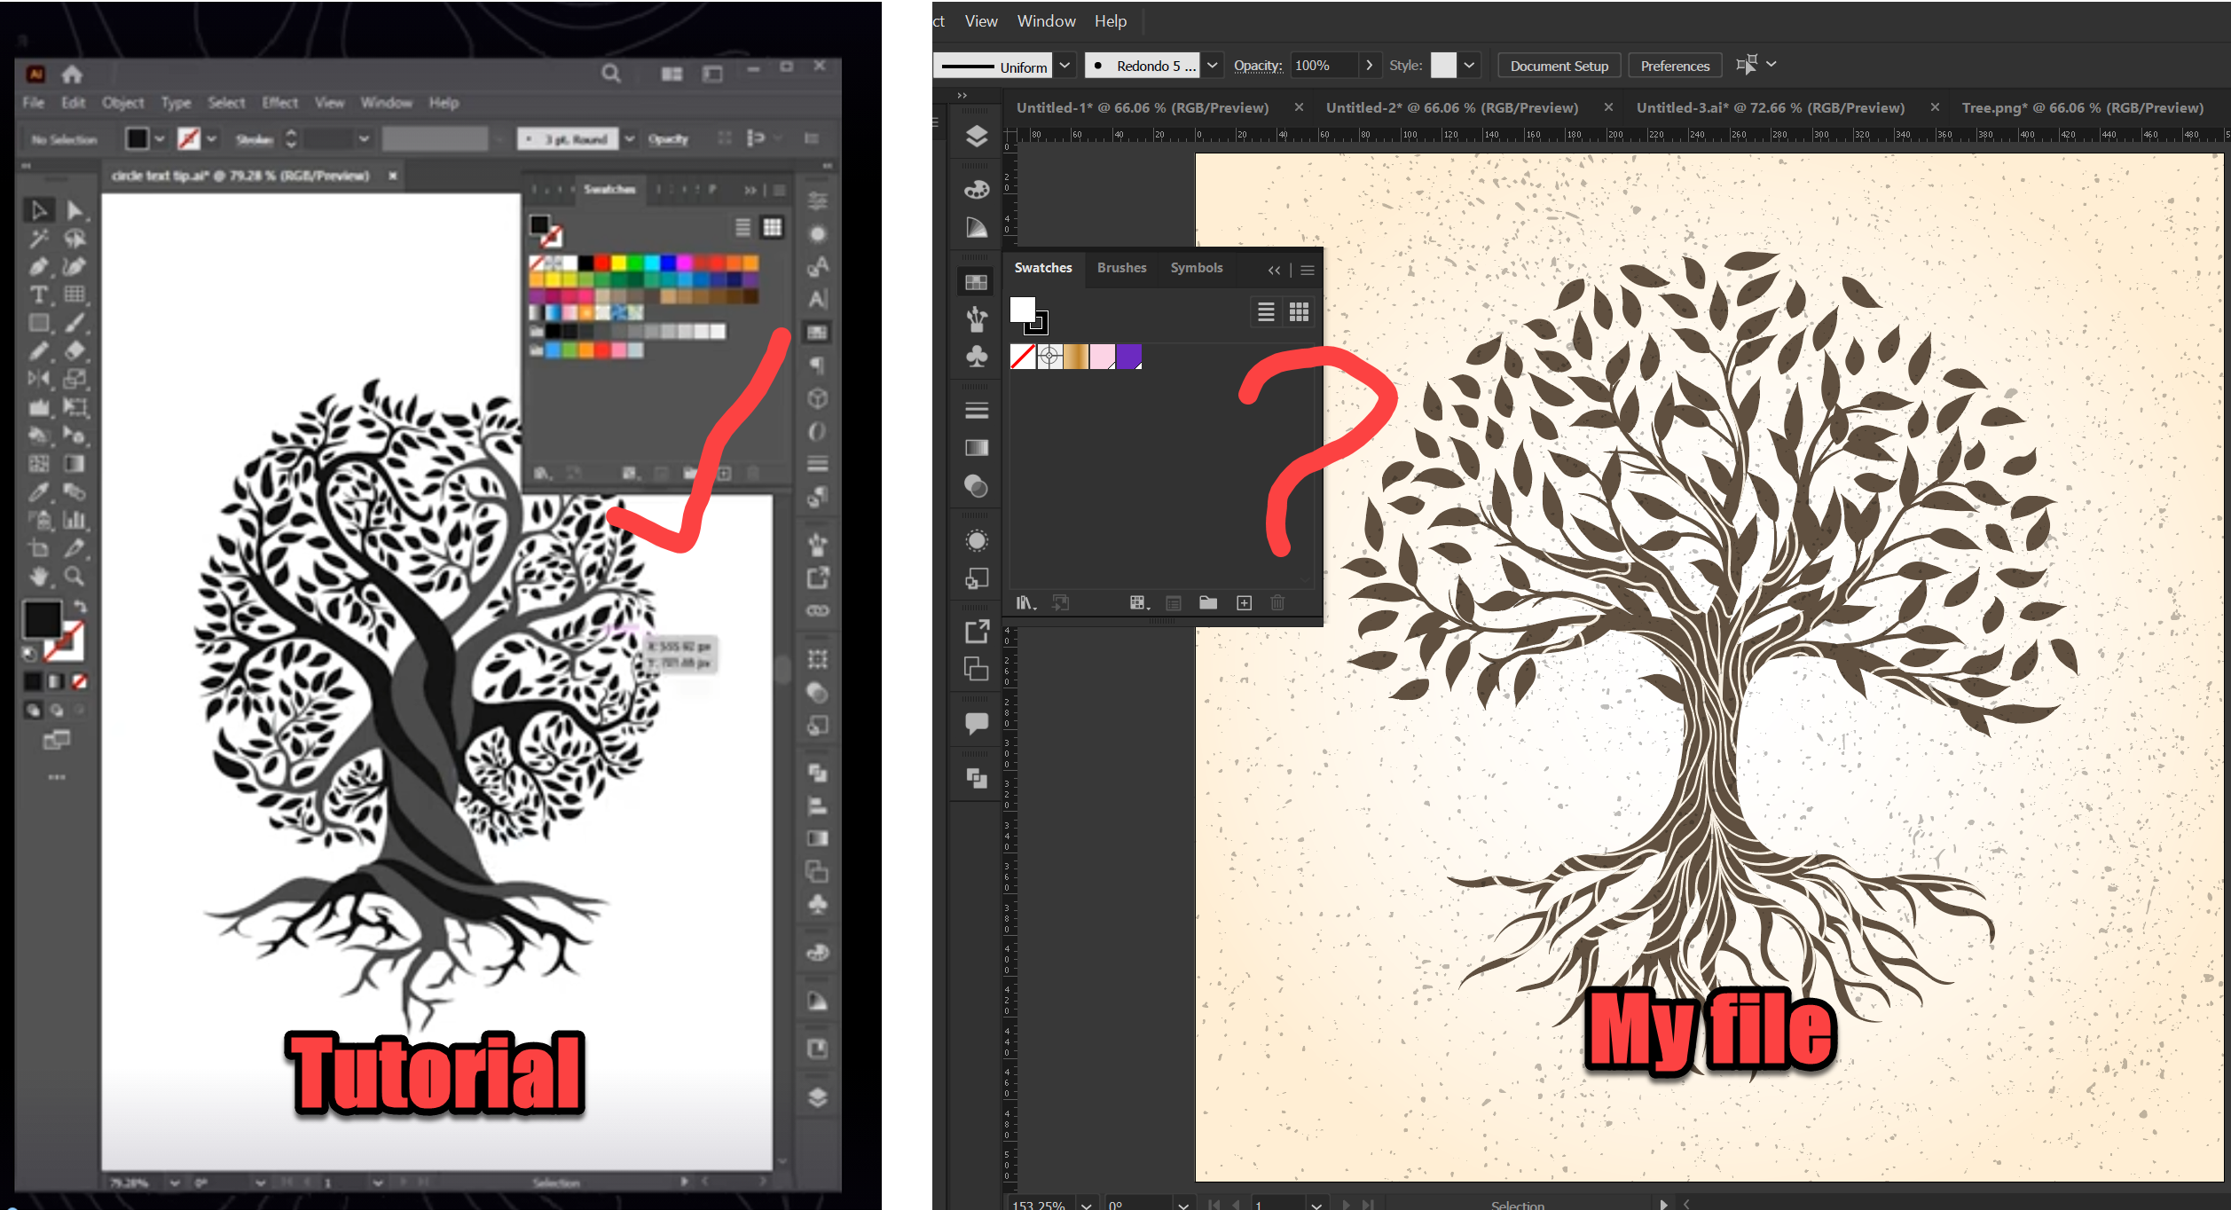Click the Document Setup button
The width and height of the screenshot is (2231, 1210).
[x=1559, y=65]
